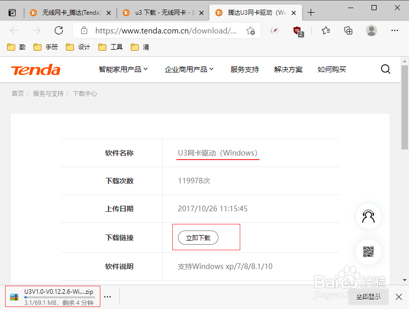Close the u3 下载 tab
This screenshot has height=309, width=409.
[201, 13]
